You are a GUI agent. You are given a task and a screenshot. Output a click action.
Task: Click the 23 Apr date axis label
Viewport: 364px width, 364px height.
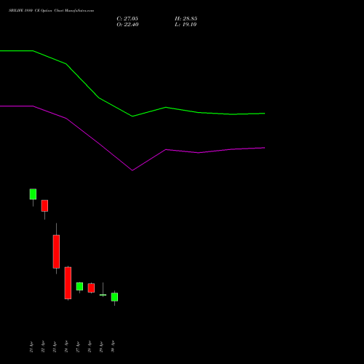click(x=55, y=347)
